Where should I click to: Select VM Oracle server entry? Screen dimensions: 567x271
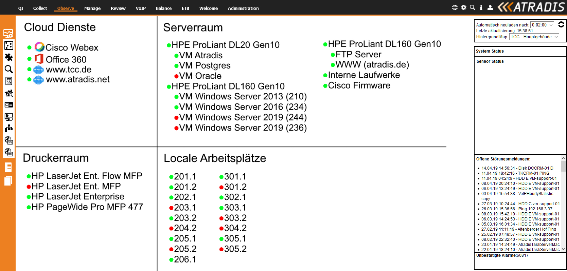pyautogui.click(x=200, y=76)
